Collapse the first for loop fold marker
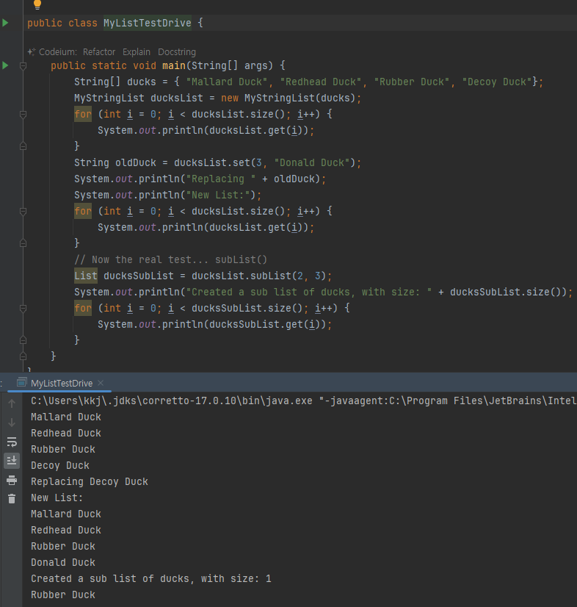Viewport: 577px width, 607px height. click(x=23, y=114)
